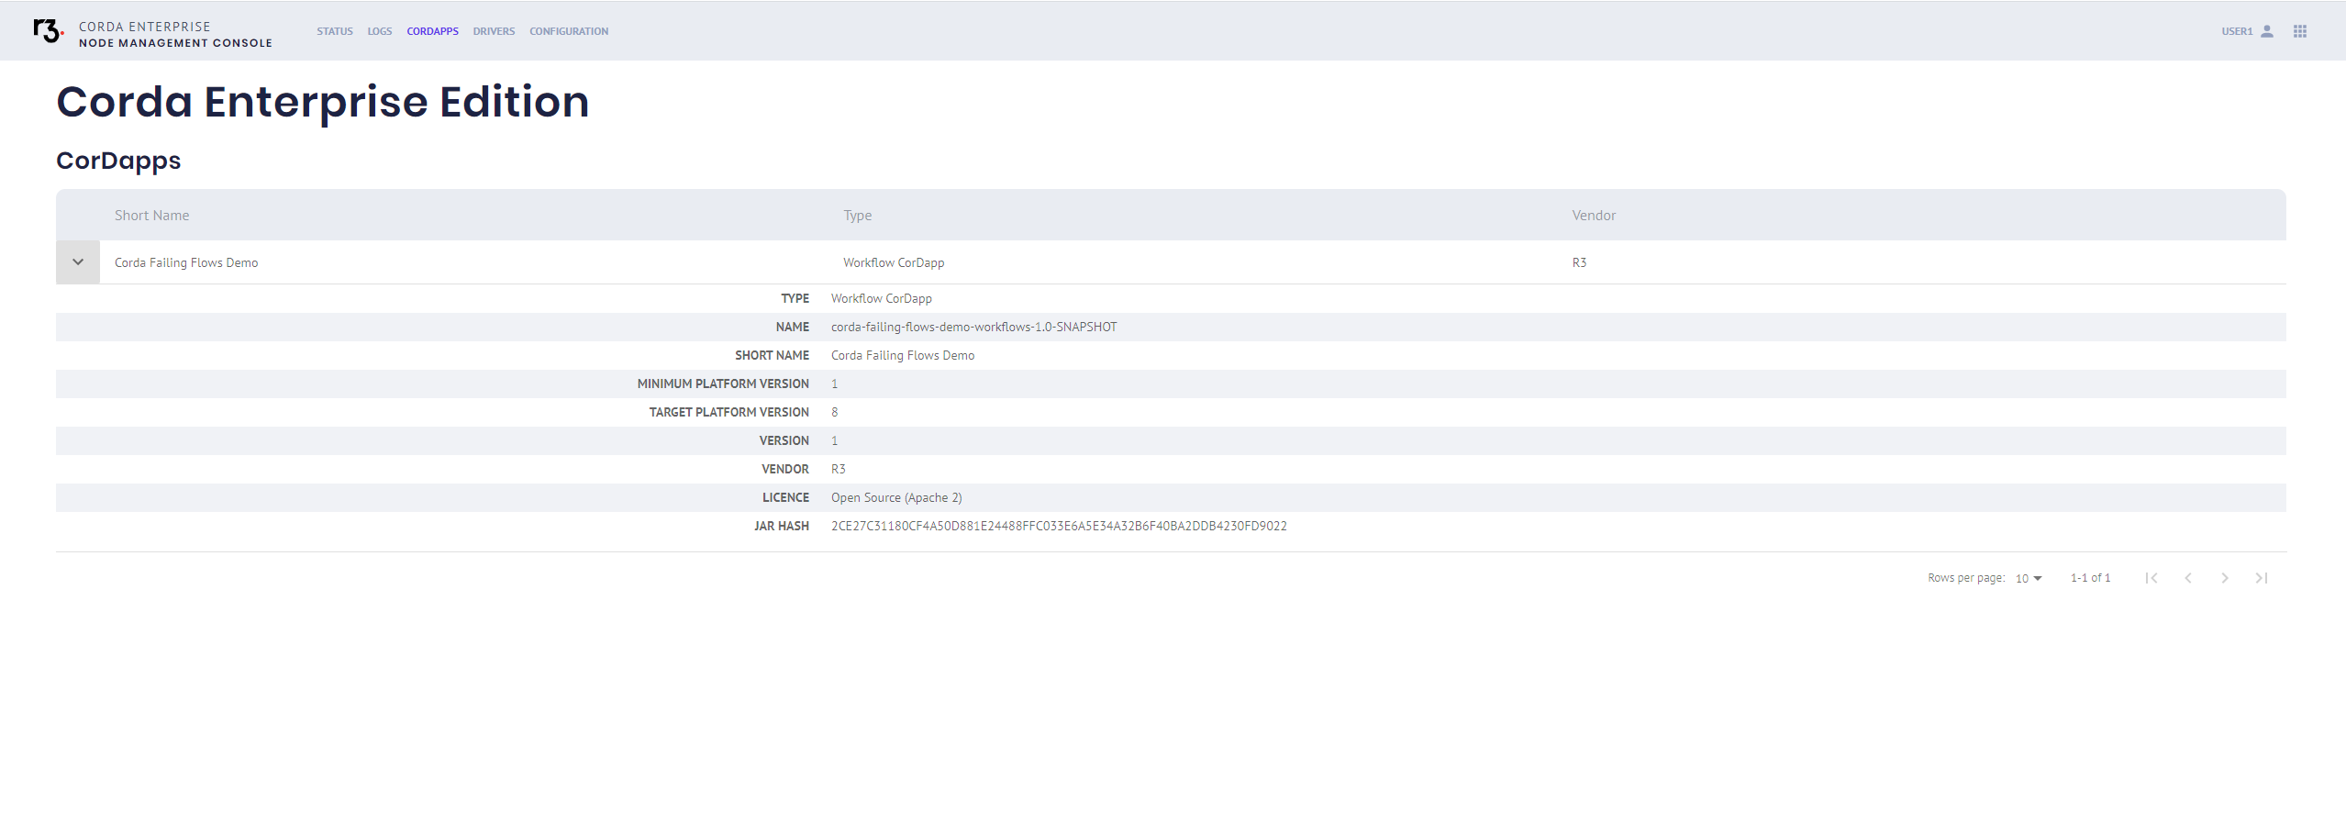The height and width of the screenshot is (834, 2346).
Task: Click the Open Source (Apache 2) licence value
Action: click(x=896, y=497)
